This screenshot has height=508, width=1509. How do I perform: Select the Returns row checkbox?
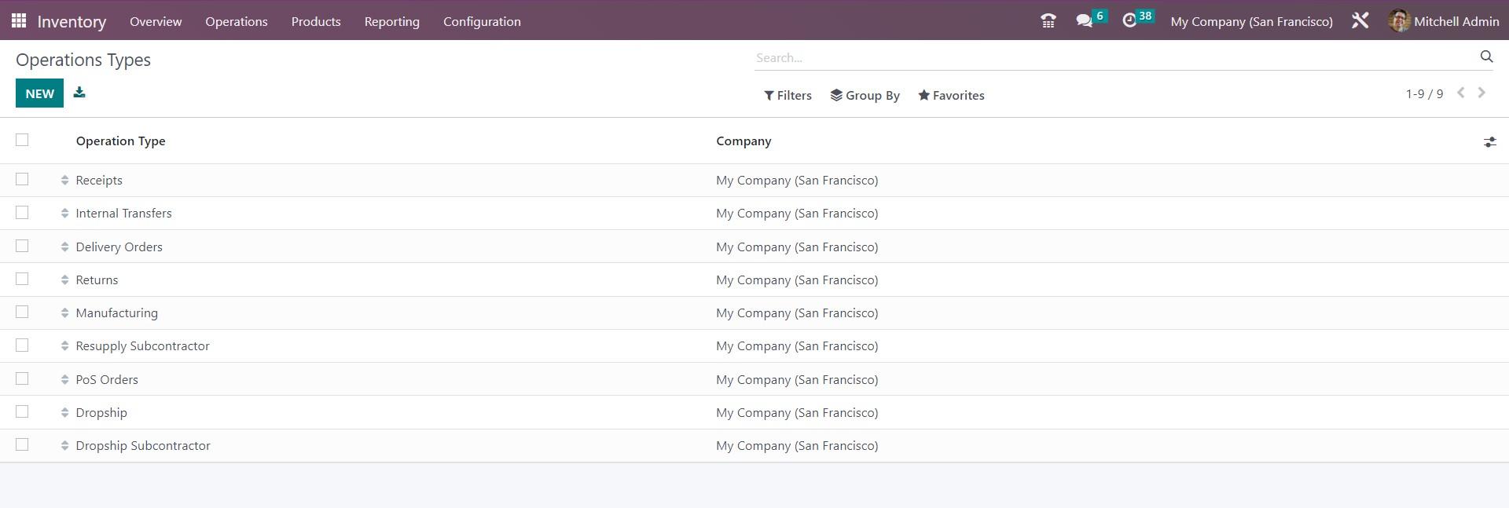tap(22, 279)
